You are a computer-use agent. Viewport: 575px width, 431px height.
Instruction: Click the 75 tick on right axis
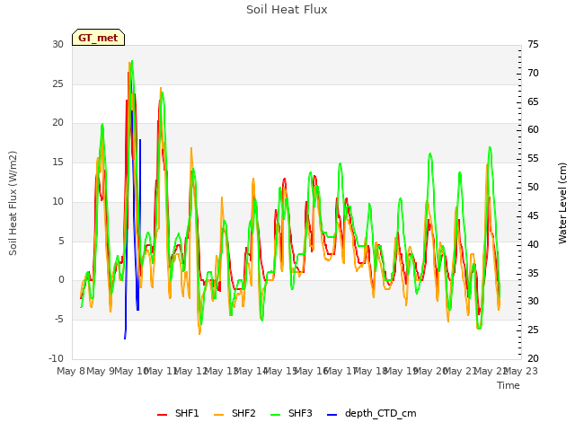click(x=533, y=44)
